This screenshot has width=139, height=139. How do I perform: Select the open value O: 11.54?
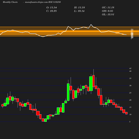click(51, 8)
